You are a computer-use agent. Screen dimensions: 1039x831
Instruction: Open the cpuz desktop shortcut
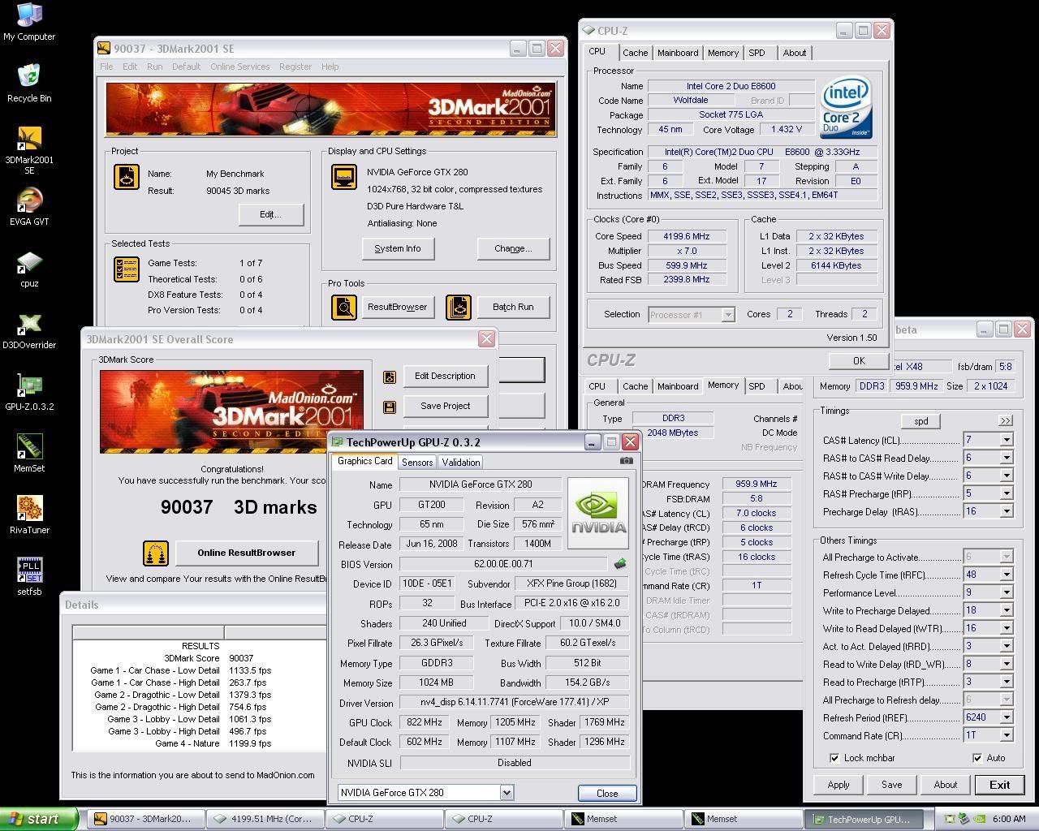(x=29, y=269)
